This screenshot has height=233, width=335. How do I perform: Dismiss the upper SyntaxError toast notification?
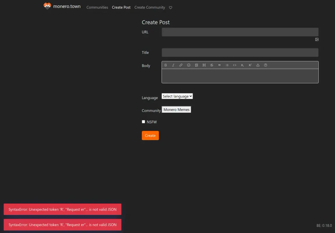pyautogui.click(x=63, y=209)
